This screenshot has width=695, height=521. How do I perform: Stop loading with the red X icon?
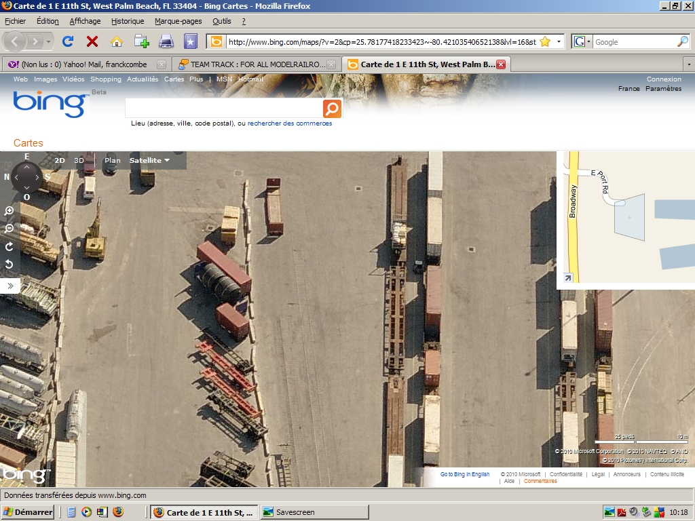coord(92,41)
